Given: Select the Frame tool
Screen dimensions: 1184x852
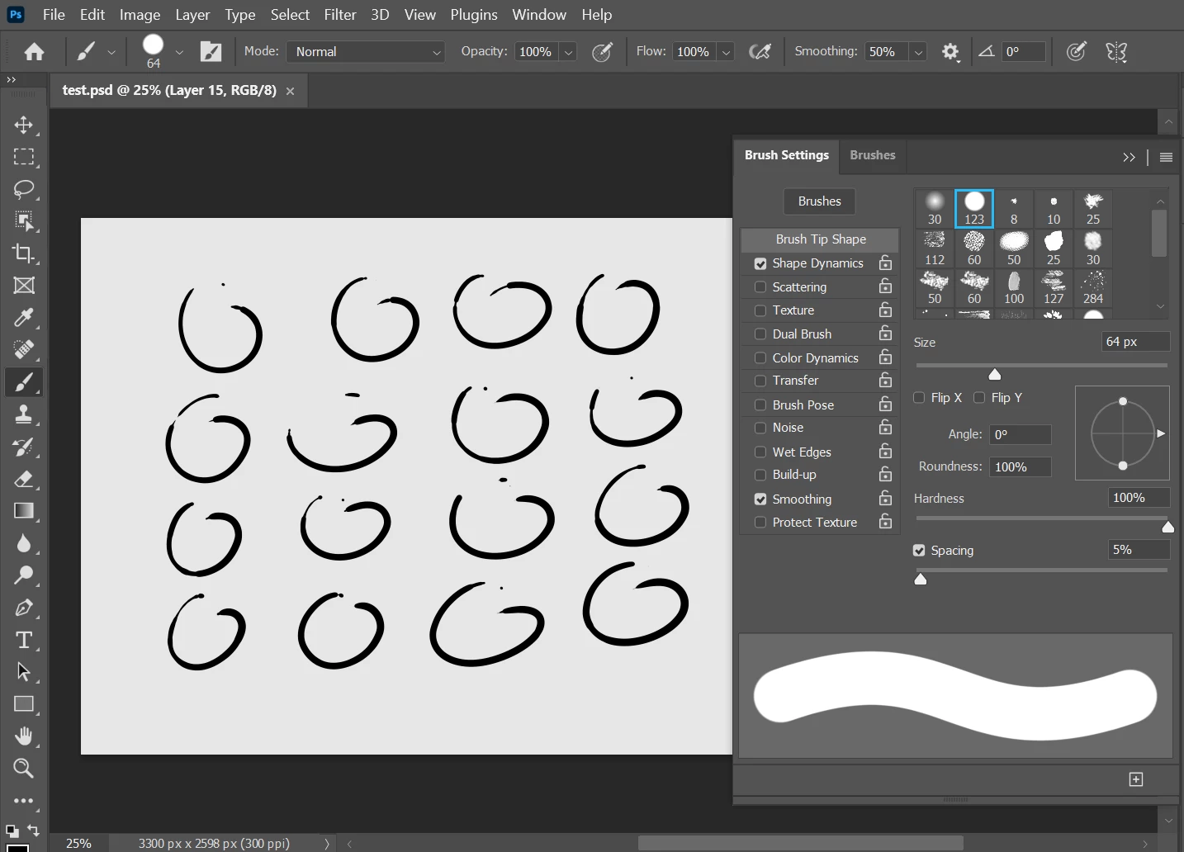Looking at the screenshot, I should [x=24, y=286].
